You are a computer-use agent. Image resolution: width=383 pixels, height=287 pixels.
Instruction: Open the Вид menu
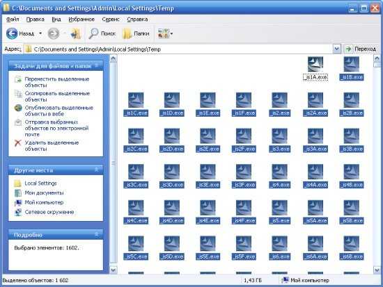click(x=56, y=19)
